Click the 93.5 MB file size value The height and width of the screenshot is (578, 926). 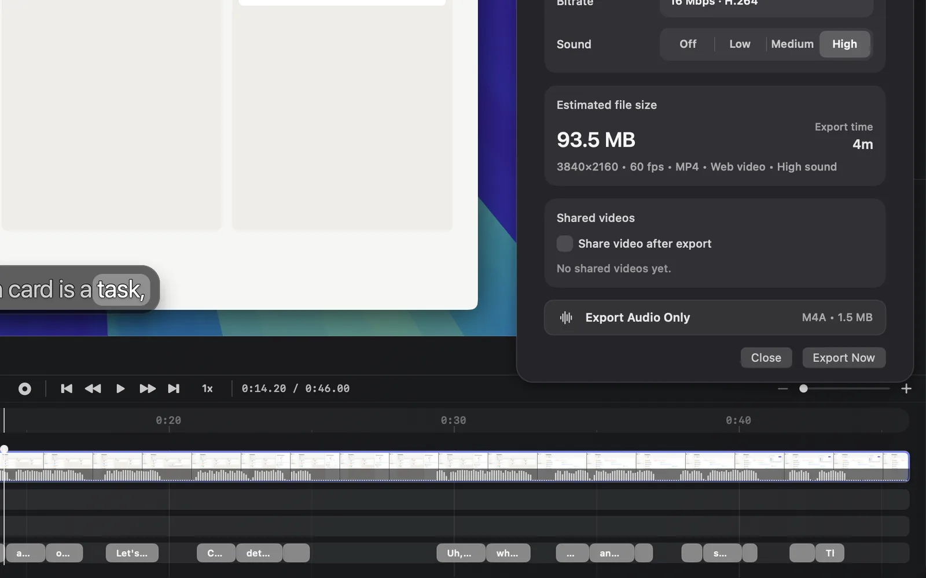(x=596, y=140)
